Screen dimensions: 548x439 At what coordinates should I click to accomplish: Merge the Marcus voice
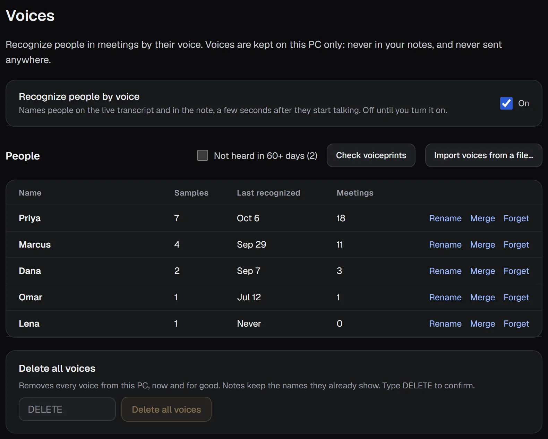(482, 244)
